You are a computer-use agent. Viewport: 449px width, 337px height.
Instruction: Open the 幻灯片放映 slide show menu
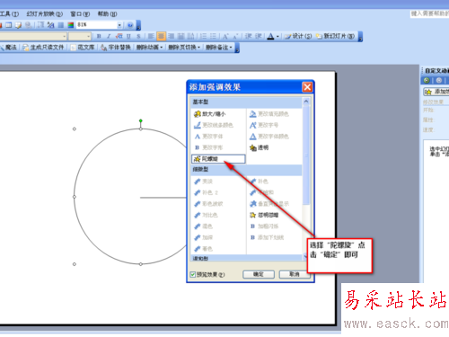tap(45, 13)
